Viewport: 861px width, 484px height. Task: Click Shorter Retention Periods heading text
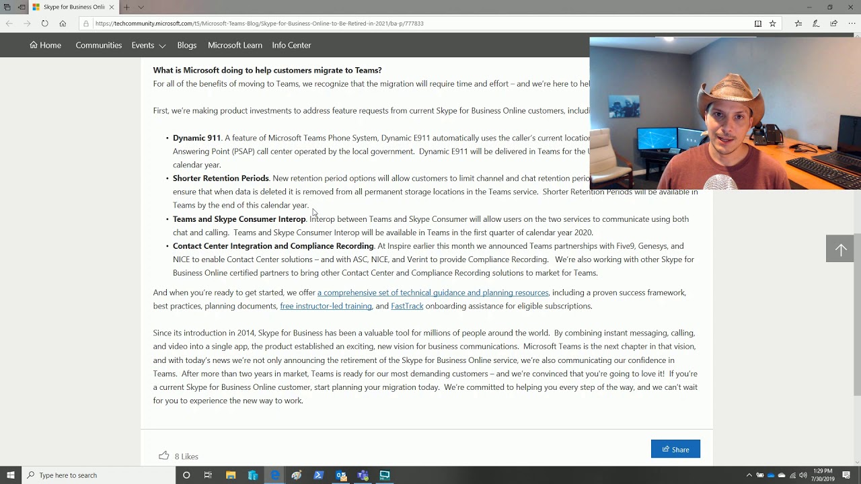221,178
